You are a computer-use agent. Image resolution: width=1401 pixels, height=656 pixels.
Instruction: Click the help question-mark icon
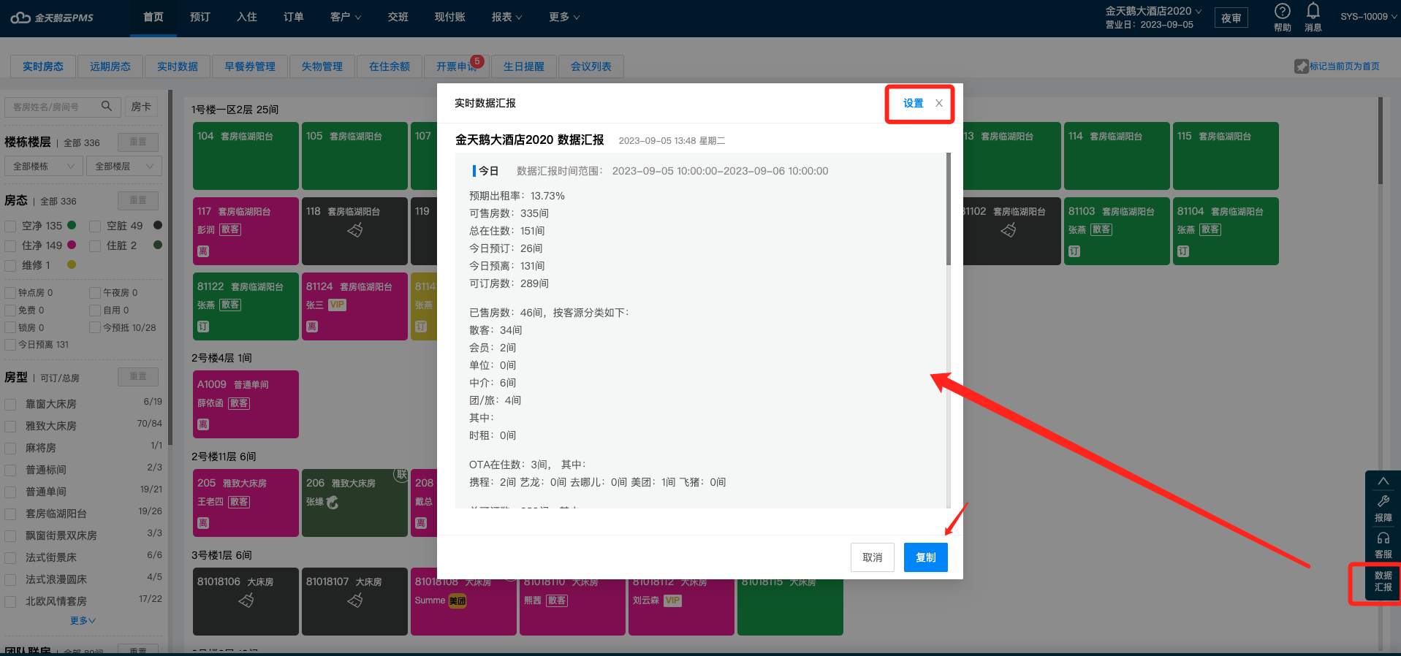pyautogui.click(x=1282, y=12)
